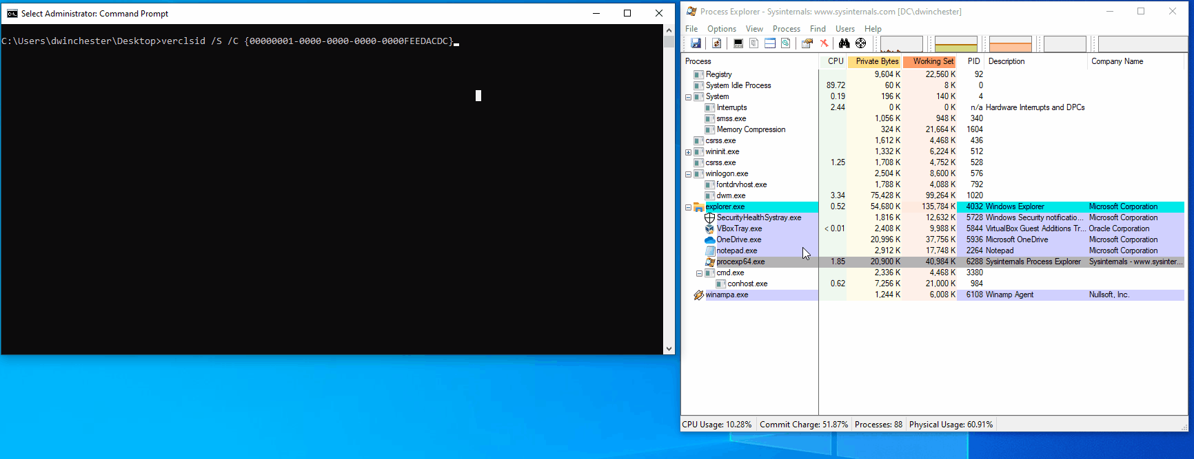
Task: Click the orange physical memory mini graph
Action: 1011,44
